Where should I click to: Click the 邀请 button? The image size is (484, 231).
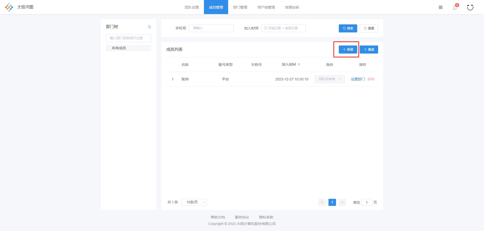(369, 50)
